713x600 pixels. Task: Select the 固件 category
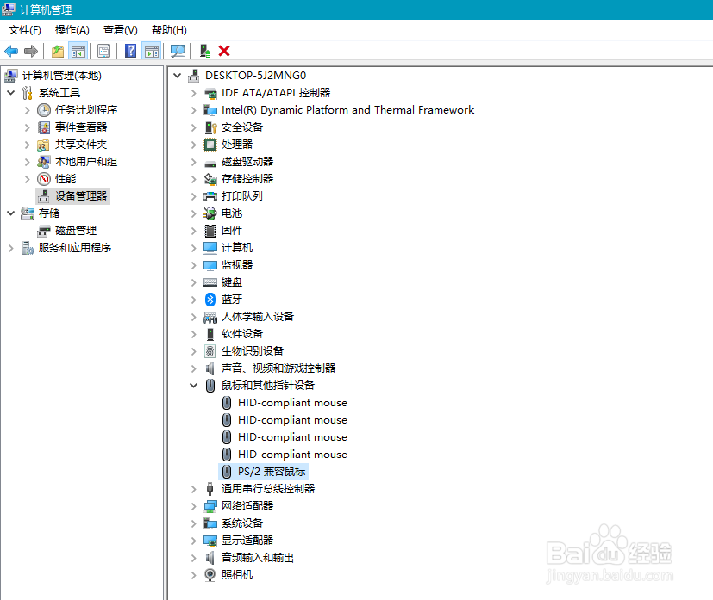click(232, 231)
